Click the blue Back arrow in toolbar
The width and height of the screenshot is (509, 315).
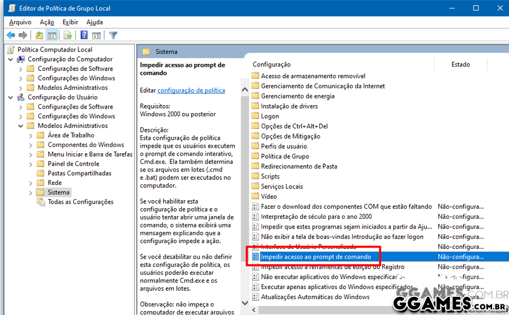click(11, 36)
